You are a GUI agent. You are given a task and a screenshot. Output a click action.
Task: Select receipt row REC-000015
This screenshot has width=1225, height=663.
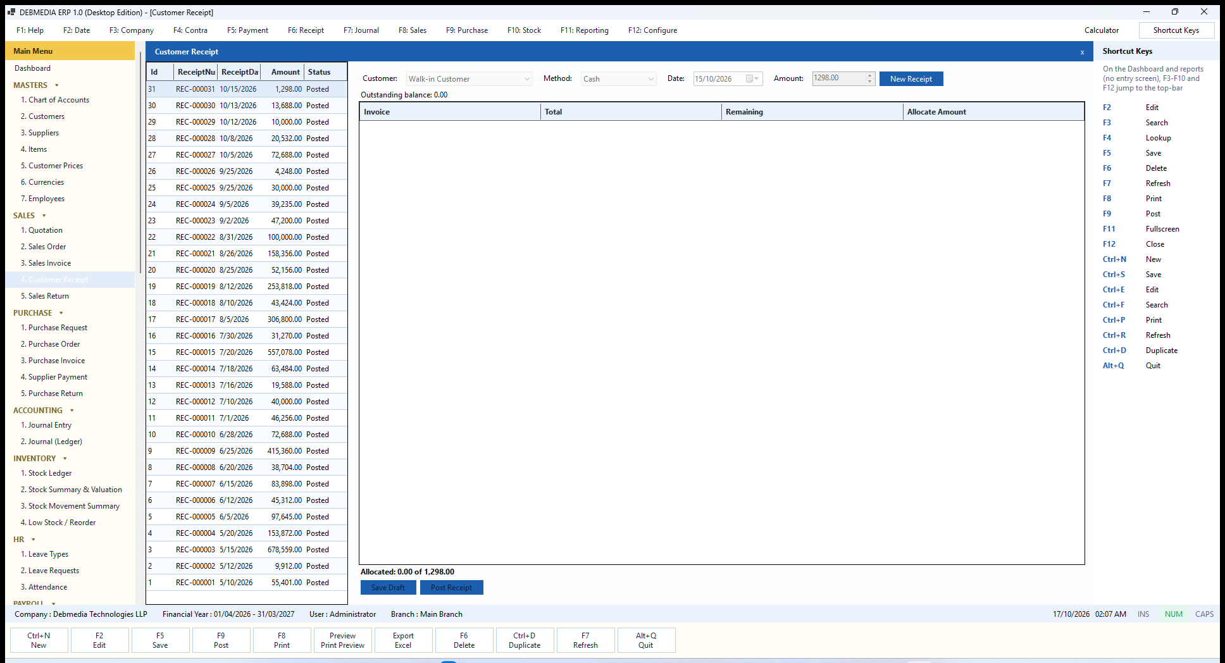tap(247, 352)
